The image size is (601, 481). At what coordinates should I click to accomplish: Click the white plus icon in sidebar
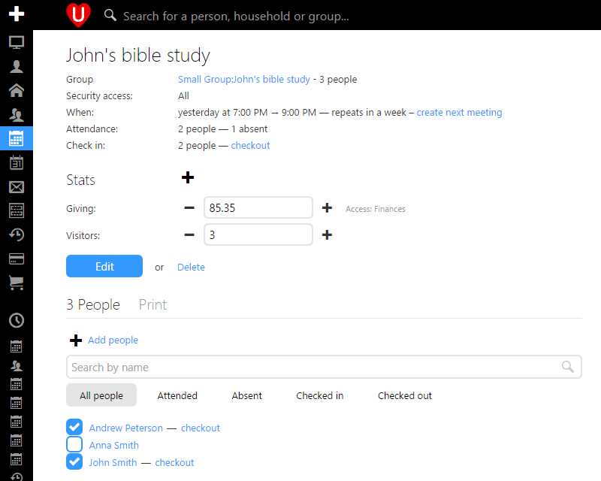16,14
